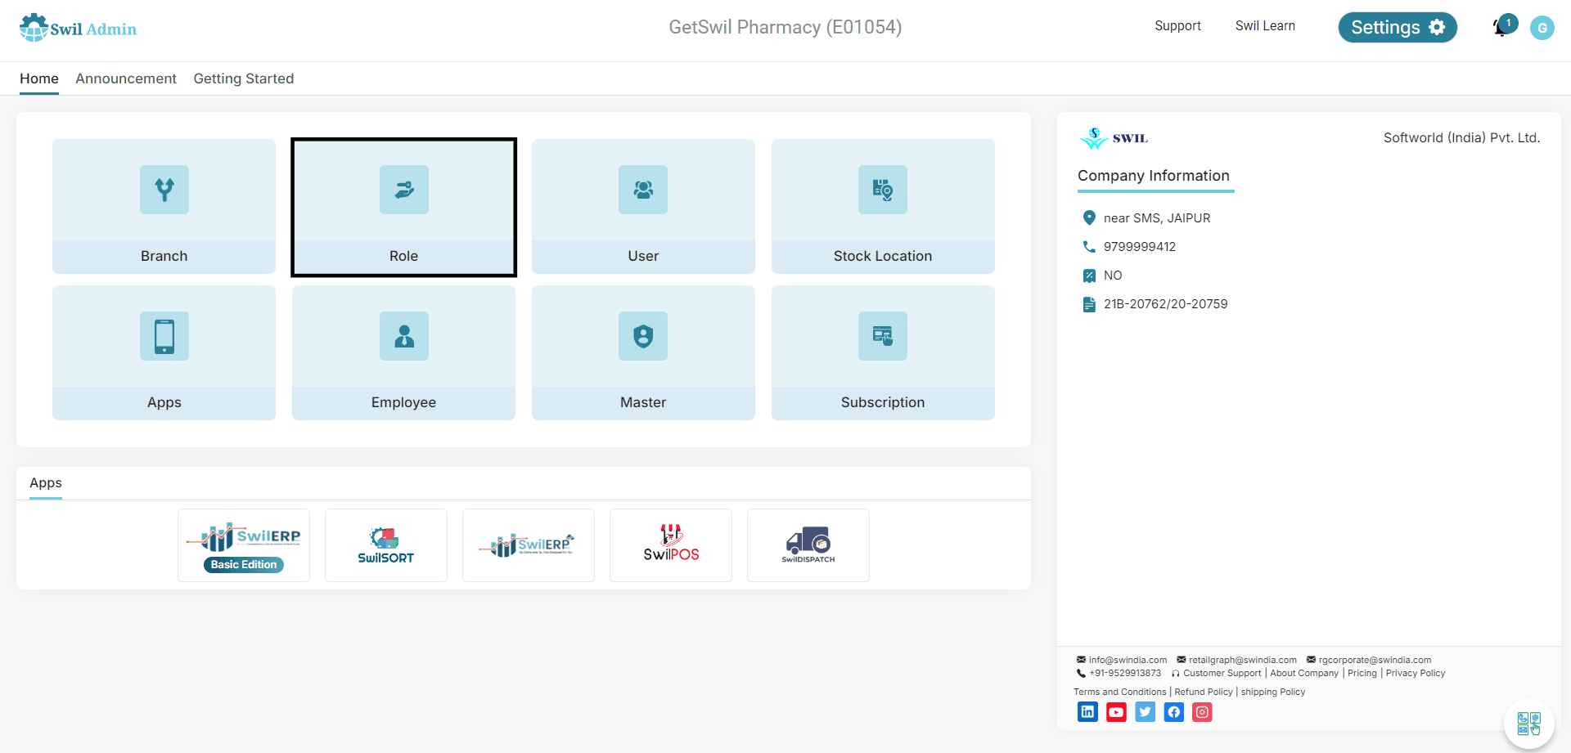The width and height of the screenshot is (1571, 753).
Task: Switch to the Getting Started tab
Action: [244, 78]
